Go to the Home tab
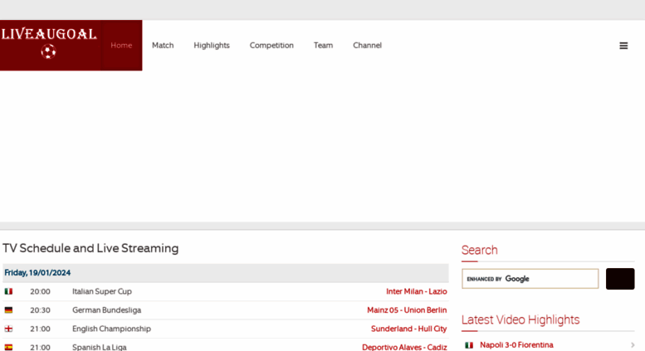645x351 pixels. click(x=121, y=46)
